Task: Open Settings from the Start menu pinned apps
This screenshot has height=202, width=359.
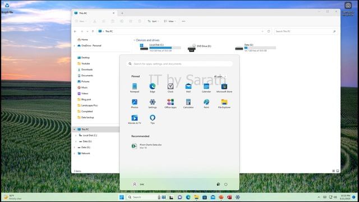Action: 153,104
